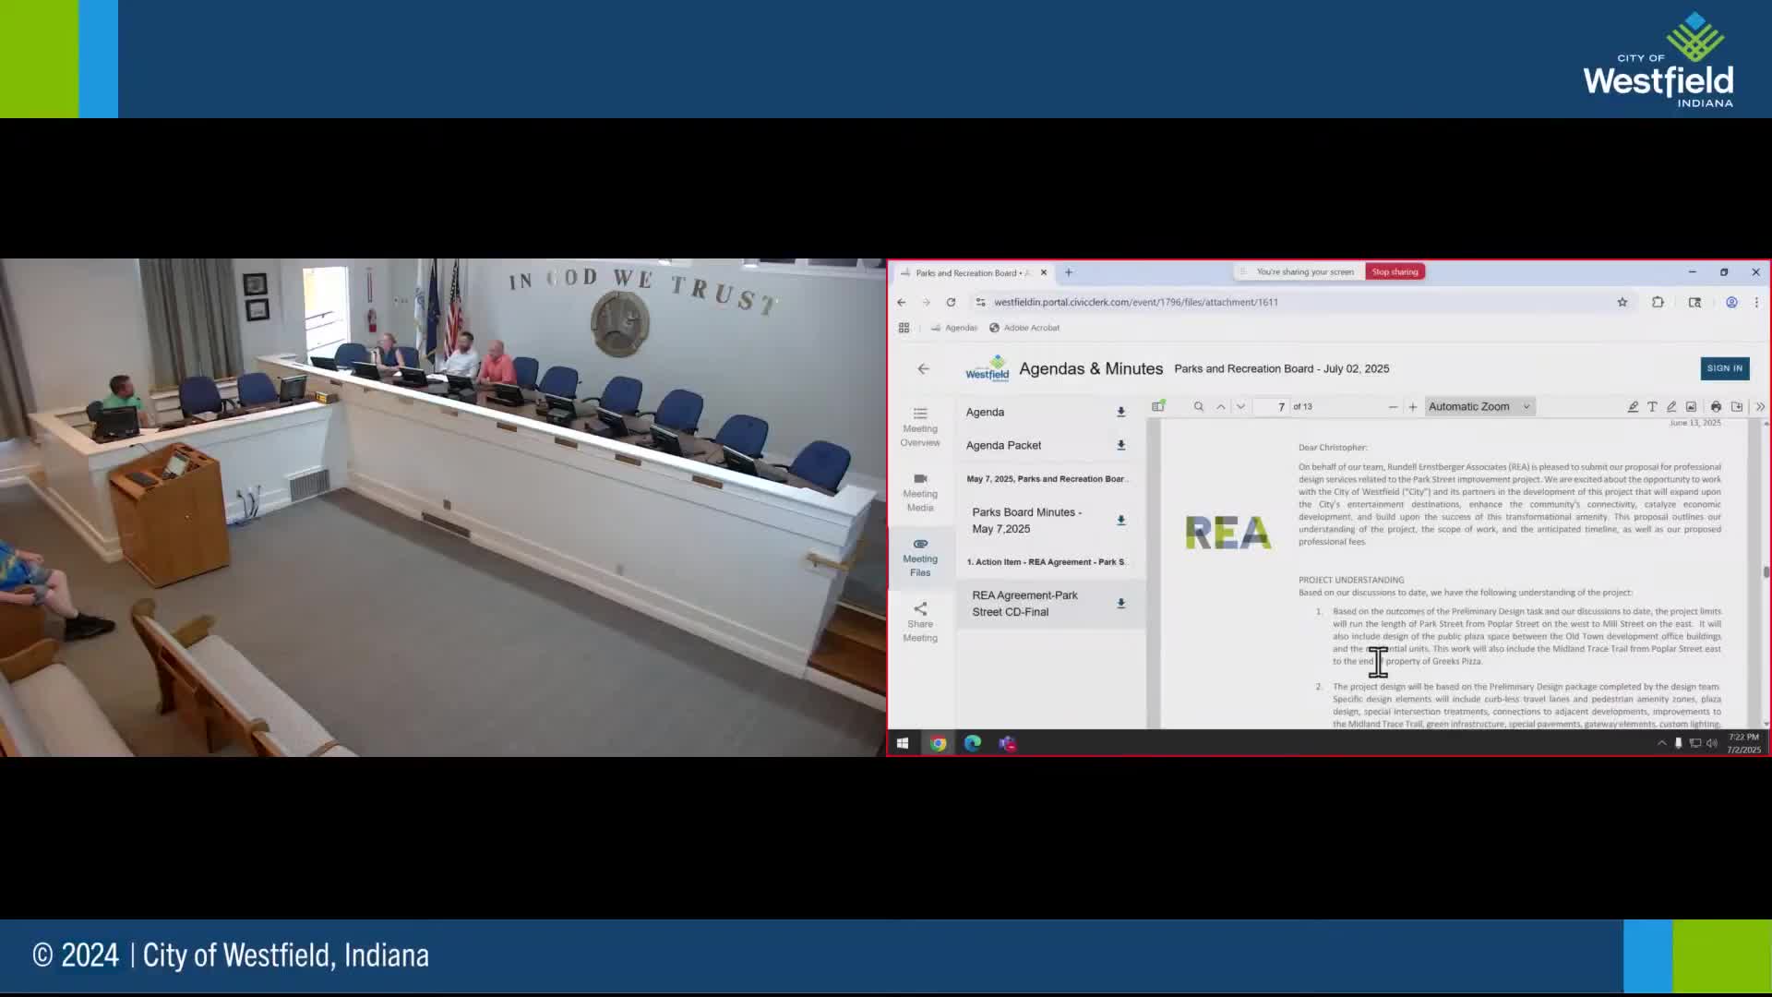Click the page number input field

(1273, 406)
